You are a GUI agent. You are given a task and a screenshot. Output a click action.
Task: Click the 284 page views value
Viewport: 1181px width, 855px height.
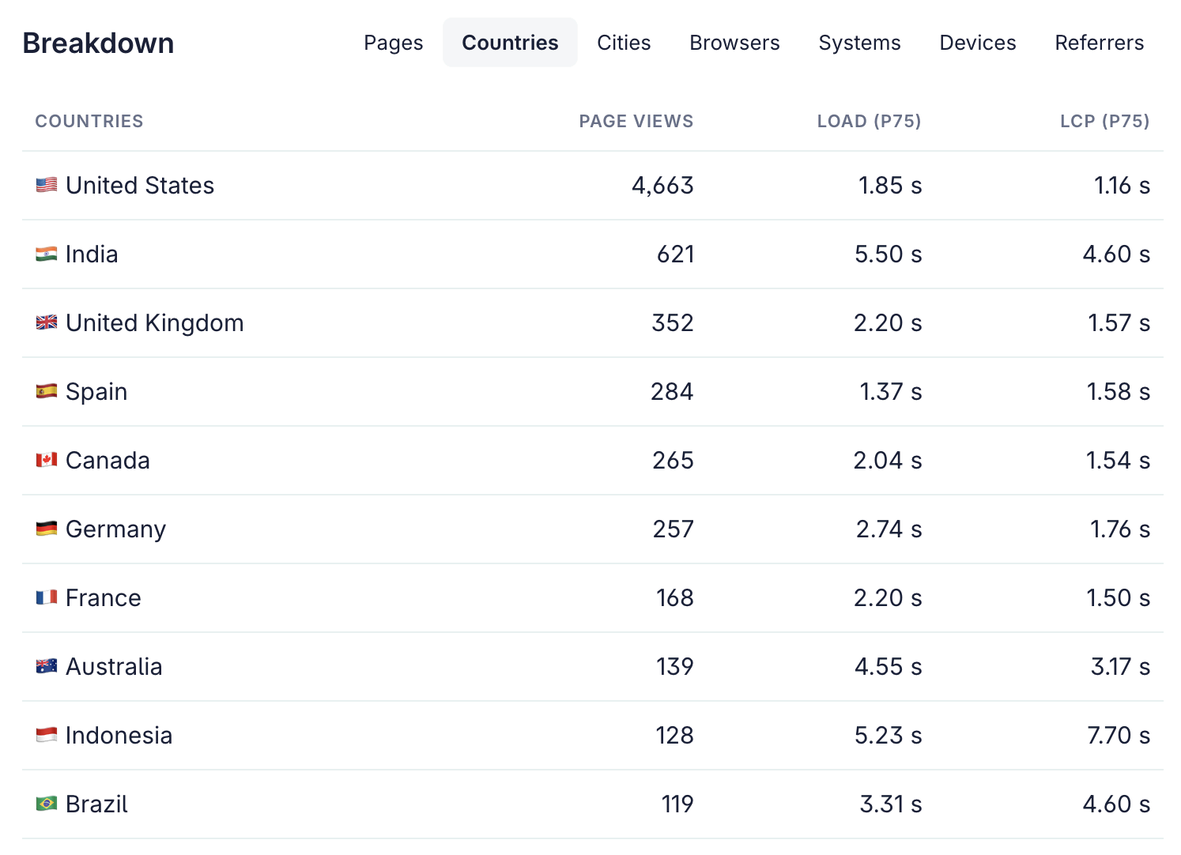tap(672, 391)
